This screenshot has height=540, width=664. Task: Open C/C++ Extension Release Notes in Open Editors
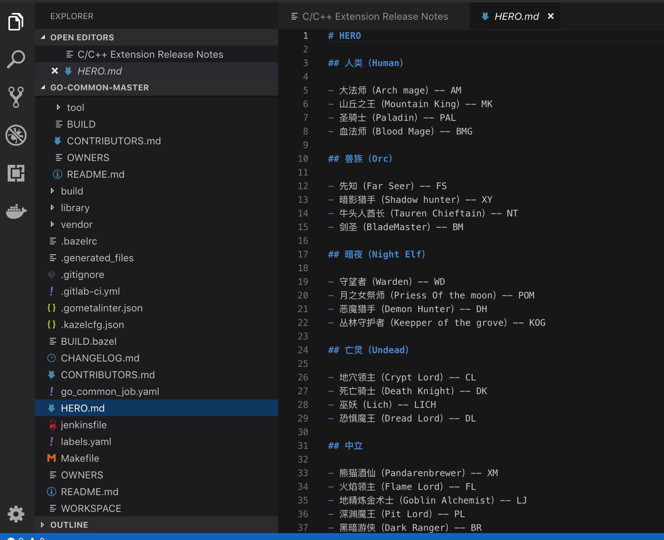[156, 54]
